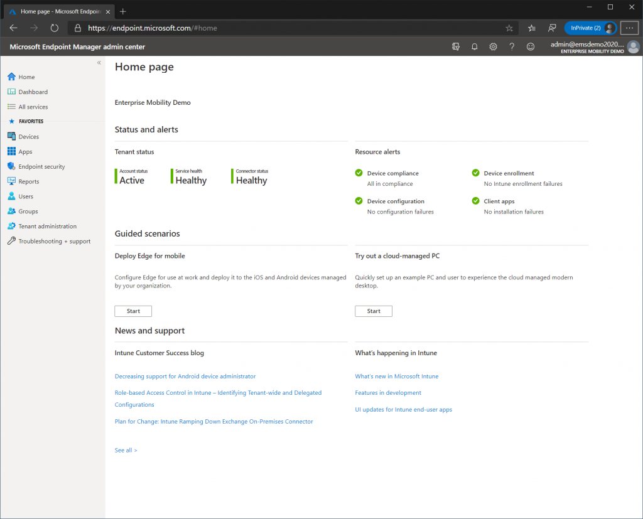Click the account avatar in portal header
The image size is (643, 519).
pyautogui.click(x=633, y=46)
